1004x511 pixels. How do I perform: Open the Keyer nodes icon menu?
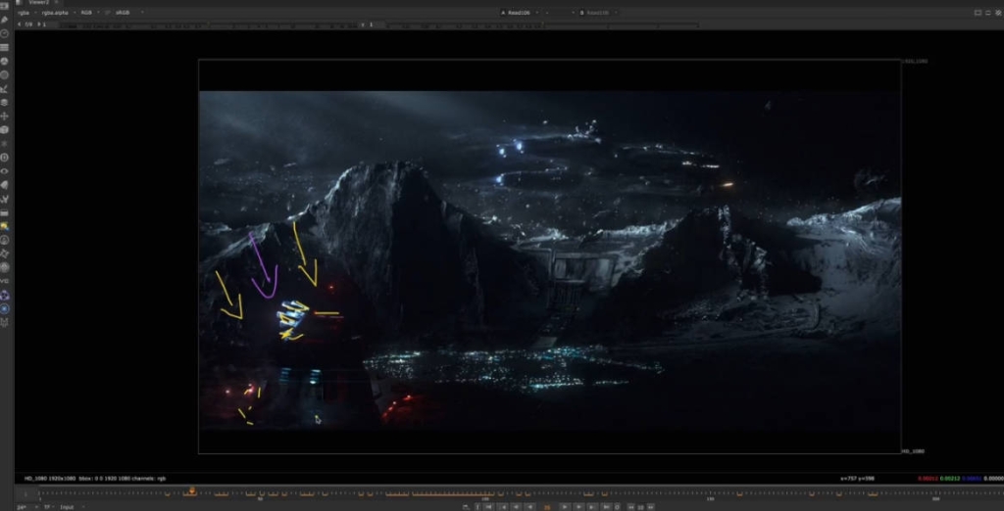tap(5, 88)
